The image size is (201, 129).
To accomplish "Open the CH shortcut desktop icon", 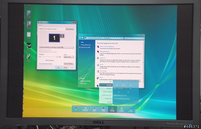I will [29, 25].
